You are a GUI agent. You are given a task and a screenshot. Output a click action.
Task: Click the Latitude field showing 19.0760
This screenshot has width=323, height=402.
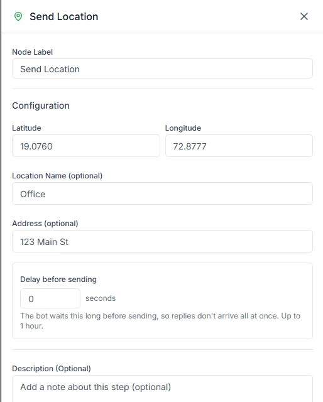[86, 146]
